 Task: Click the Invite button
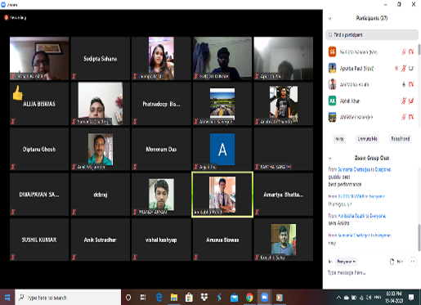click(x=339, y=139)
